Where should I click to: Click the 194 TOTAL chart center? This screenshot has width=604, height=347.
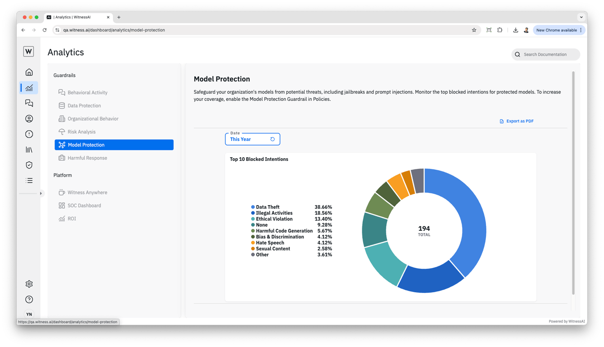(424, 230)
